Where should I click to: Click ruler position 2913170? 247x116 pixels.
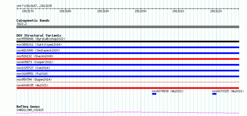coord(28,11)
